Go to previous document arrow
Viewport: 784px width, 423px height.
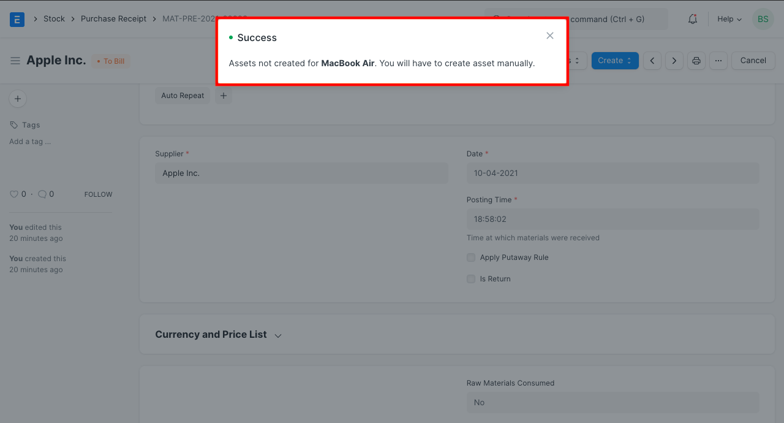tap(652, 61)
